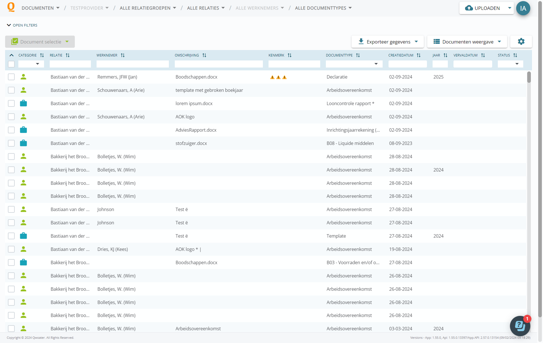This screenshot has width=543, height=343.
Task: Click warning triangles on Boodschappen.docx row
Action: click(278, 77)
